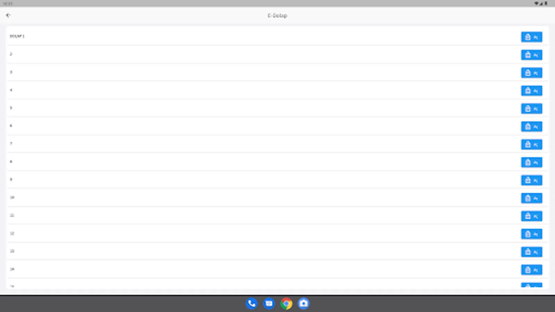Go back using the arrow icon

click(8, 15)
